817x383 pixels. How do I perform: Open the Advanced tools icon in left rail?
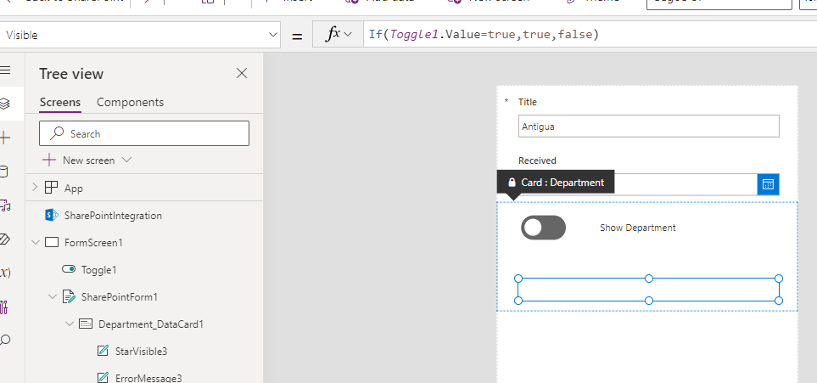click(4, 307)
